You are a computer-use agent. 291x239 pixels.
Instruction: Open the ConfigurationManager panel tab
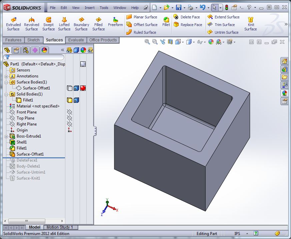[25, 50]
